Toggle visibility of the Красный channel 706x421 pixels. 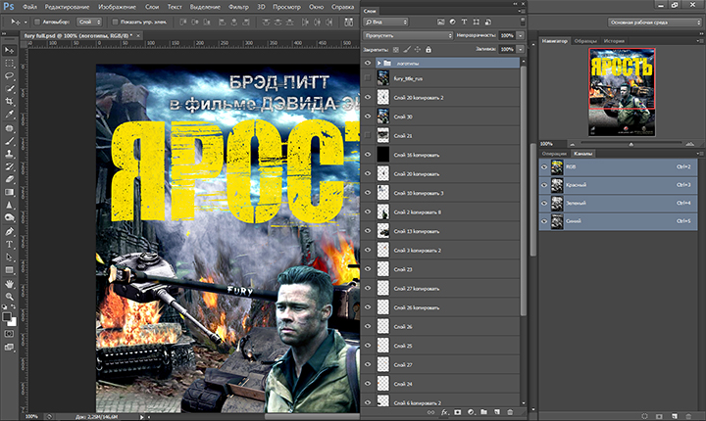point(544,184)
